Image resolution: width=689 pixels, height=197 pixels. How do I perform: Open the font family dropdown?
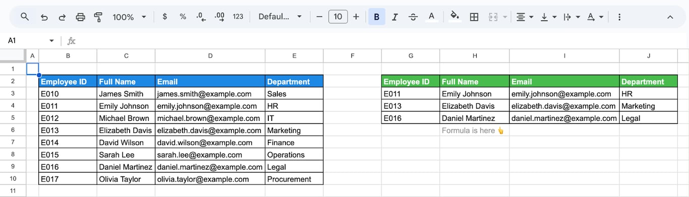[280, 17]
